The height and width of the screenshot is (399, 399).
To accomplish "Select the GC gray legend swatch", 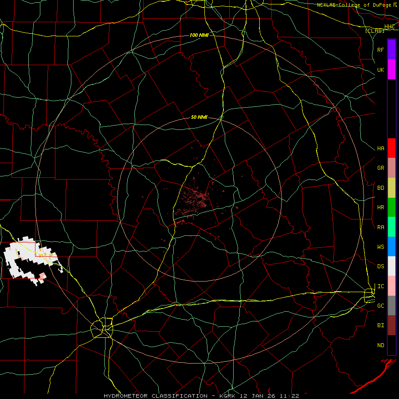I will coord(391,305).
